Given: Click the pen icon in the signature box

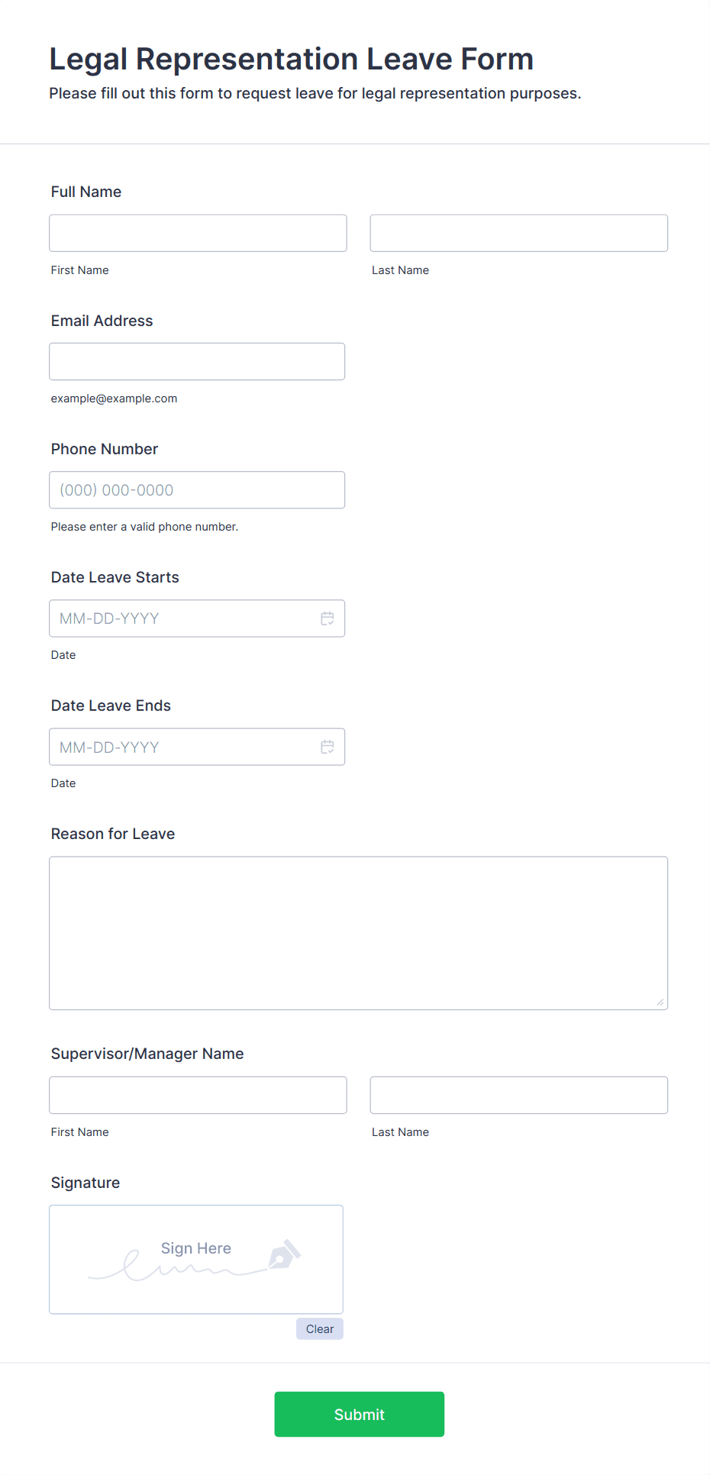Looking at the screenshot, I should [x=284, y=1254].
